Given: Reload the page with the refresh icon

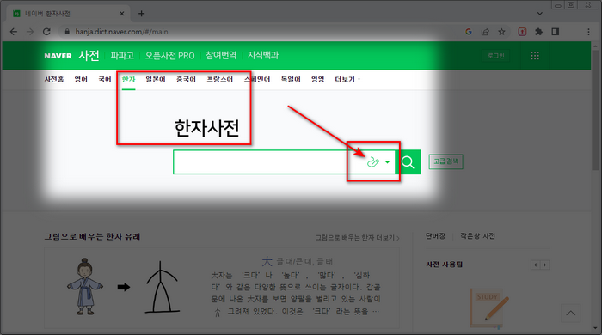Looking at the screenshot, I should click(46, 32).
